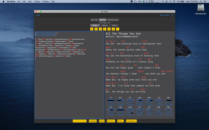Click Save as PDF
This screenshot has height=130, width=209.
tap(164, 15)
